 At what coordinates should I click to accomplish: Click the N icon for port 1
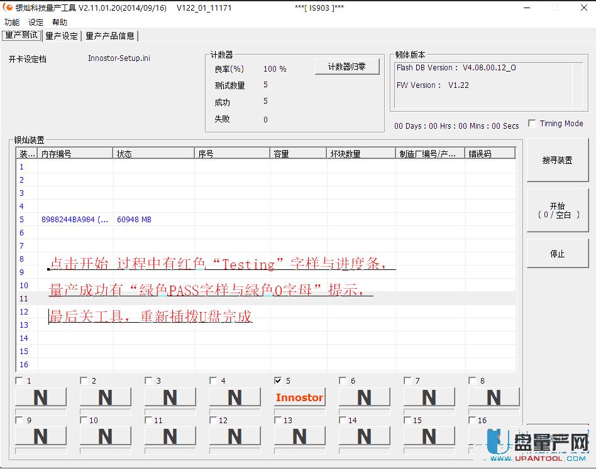click(x=40, y=397)
